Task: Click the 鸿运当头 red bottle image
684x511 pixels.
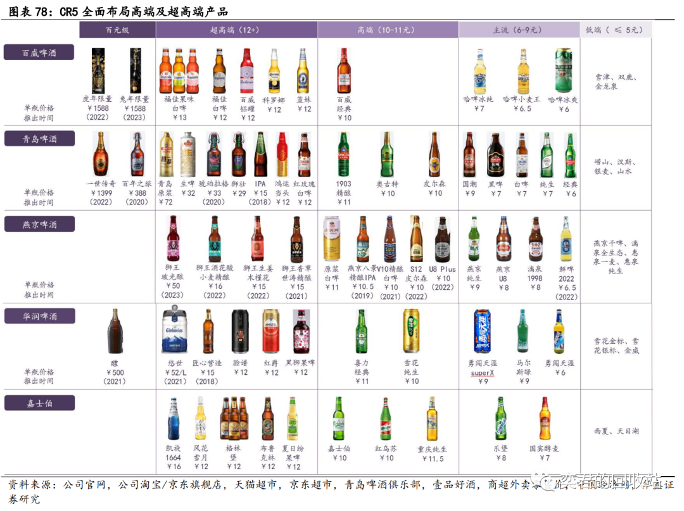Action: tap(282, 154)
